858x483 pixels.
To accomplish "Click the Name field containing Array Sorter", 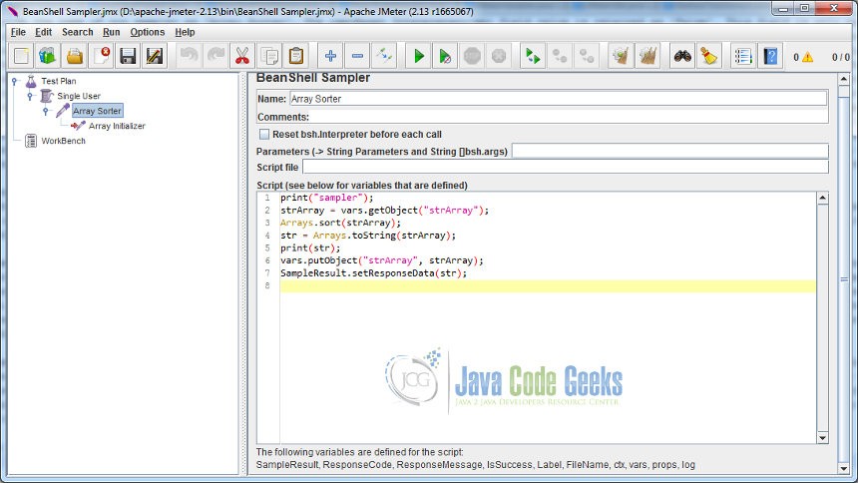I will (558, 99).
